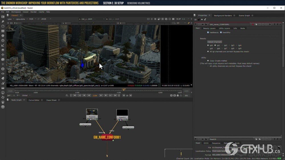Click the help question mark on GW_name_CONFORM1

(274, 24)
